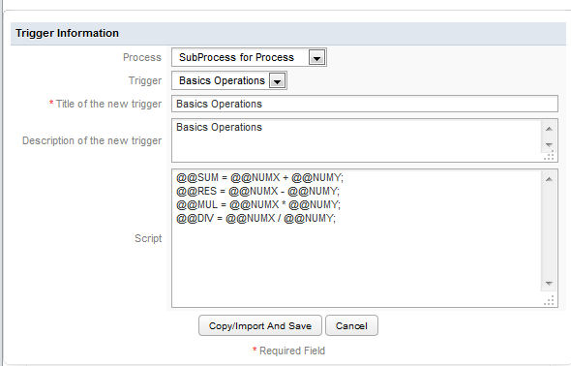571x366 pixels.
Task: Click the 'Script' field label
Action: tap(148, 238)
